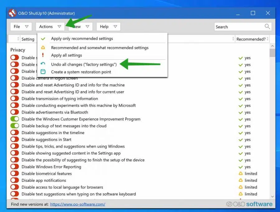Toggle Disable Windows Error Reporting
The height and width of the screenshot is (212, 280).
15,166
